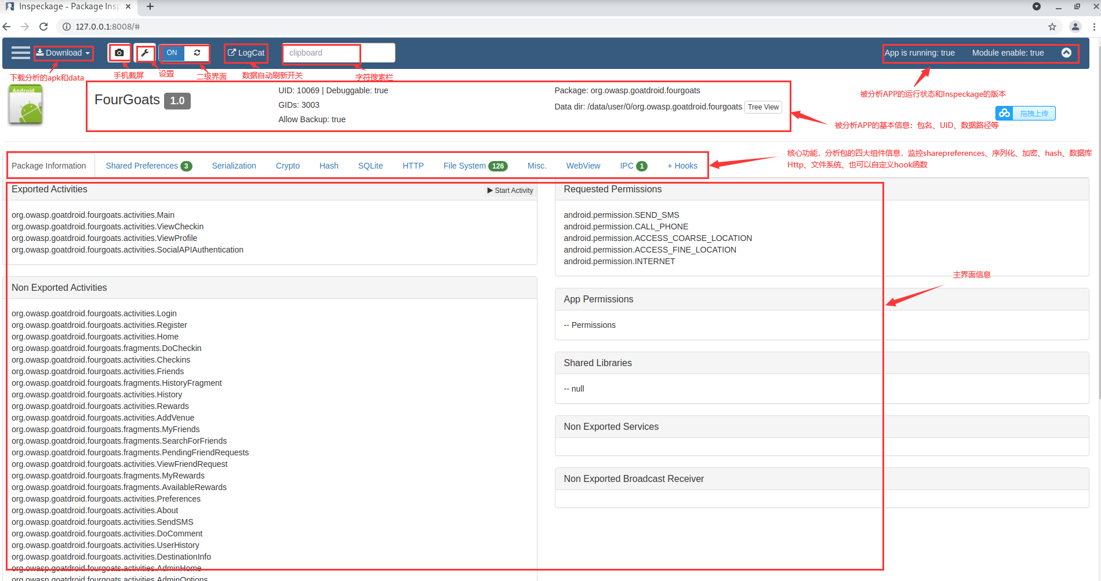Open the SQLite tab
This screenshot has width=1101, height=581.
pos(370,166)
